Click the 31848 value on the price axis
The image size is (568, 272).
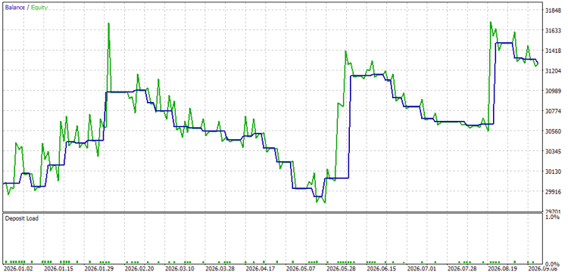coord(553,11)
